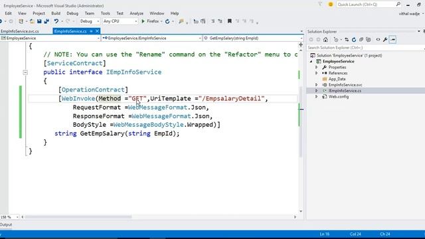Open the Build menu

tap(56, 13)
